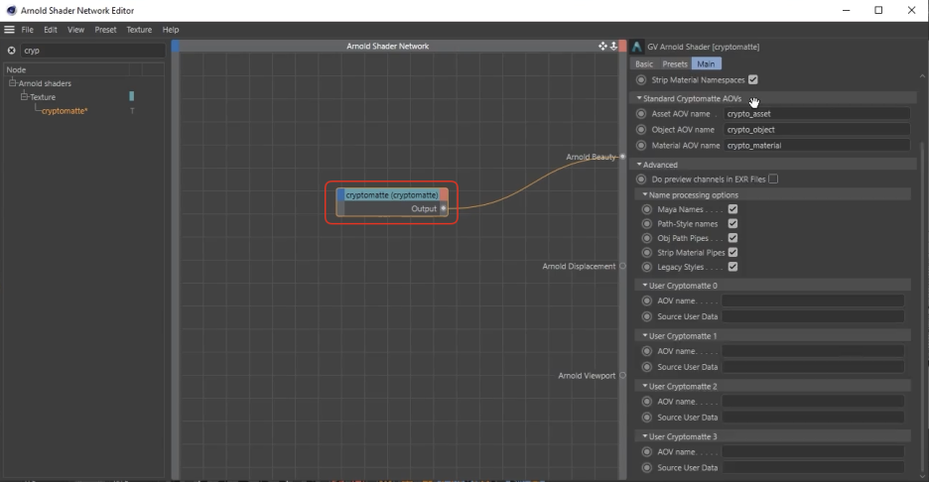Click the animation dot beside Path-Style names

tap(646, 224)
